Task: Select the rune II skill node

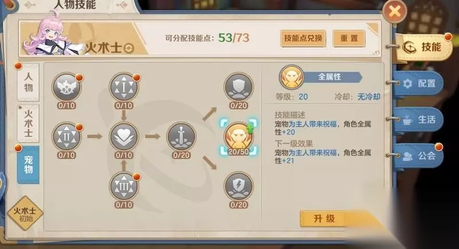Action: tap(67, 137)
